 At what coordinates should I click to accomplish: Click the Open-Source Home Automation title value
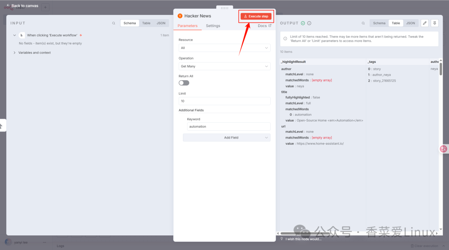coord(330,121)
